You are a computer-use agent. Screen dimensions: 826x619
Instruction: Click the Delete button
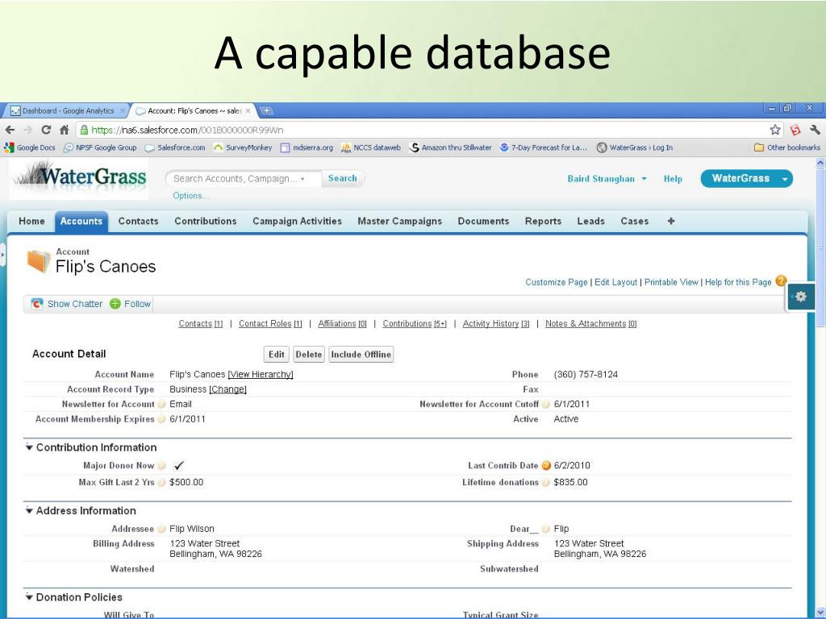[309, 355]
